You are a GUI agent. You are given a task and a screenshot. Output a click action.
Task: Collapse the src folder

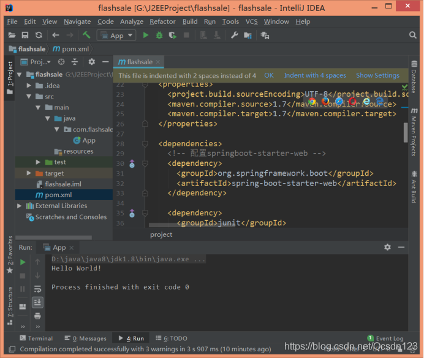(29, 97)
